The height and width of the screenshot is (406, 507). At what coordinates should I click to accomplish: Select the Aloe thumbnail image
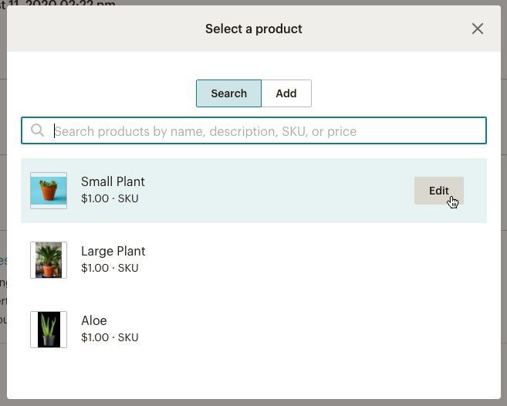[x=49, y=330]
